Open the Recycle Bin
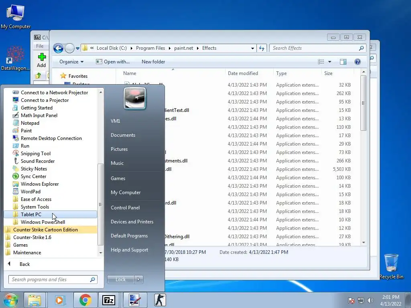411x308 pixels. pos(391,266)
